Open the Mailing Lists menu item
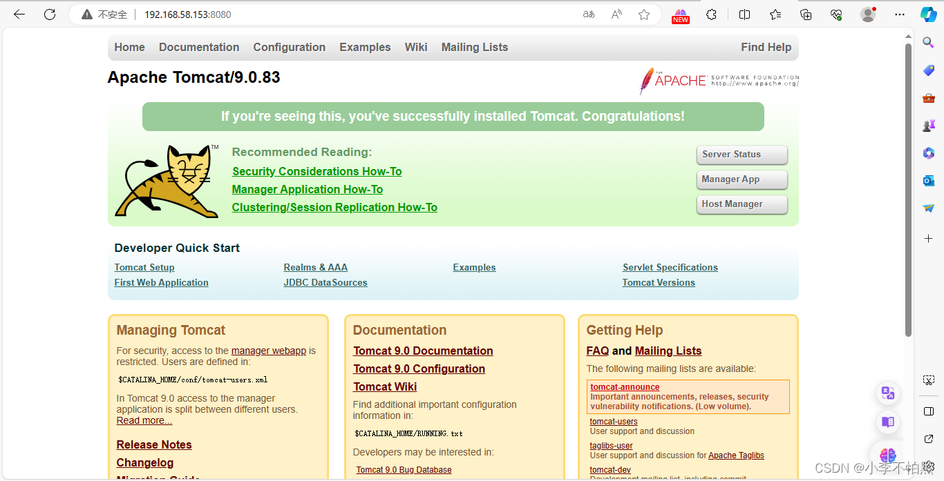This screenshot has width=944, height=481. 474,47
